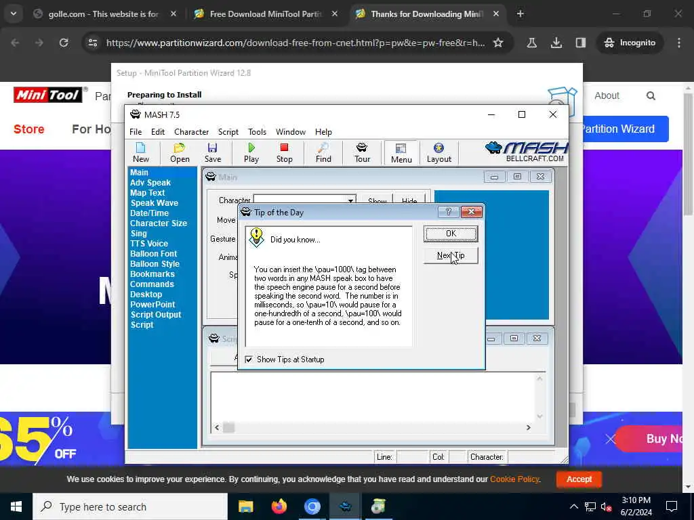694x520 pixels.
Task: Click the About link on MiniTool site
Action: pos(607,95)
